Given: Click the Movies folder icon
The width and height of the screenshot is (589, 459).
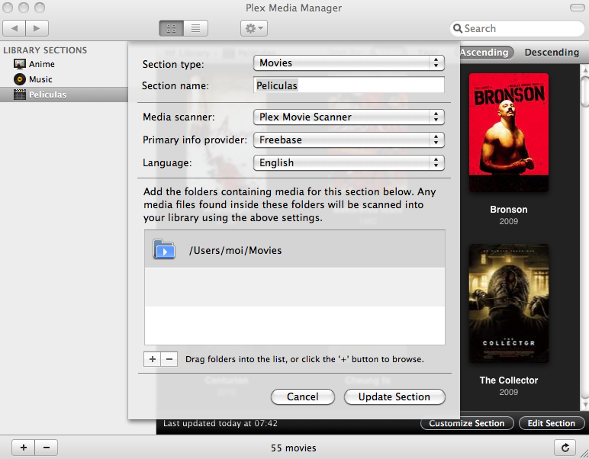Looking at the screenshot, I should [x=164, y=249].
